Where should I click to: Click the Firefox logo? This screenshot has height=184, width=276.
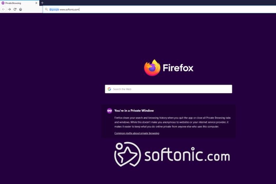pos(152,68)
